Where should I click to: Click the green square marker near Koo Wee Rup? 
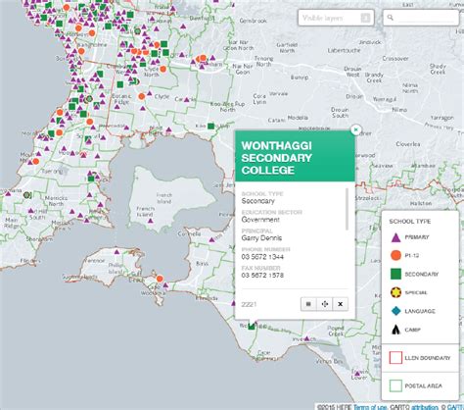click(210, 126)
